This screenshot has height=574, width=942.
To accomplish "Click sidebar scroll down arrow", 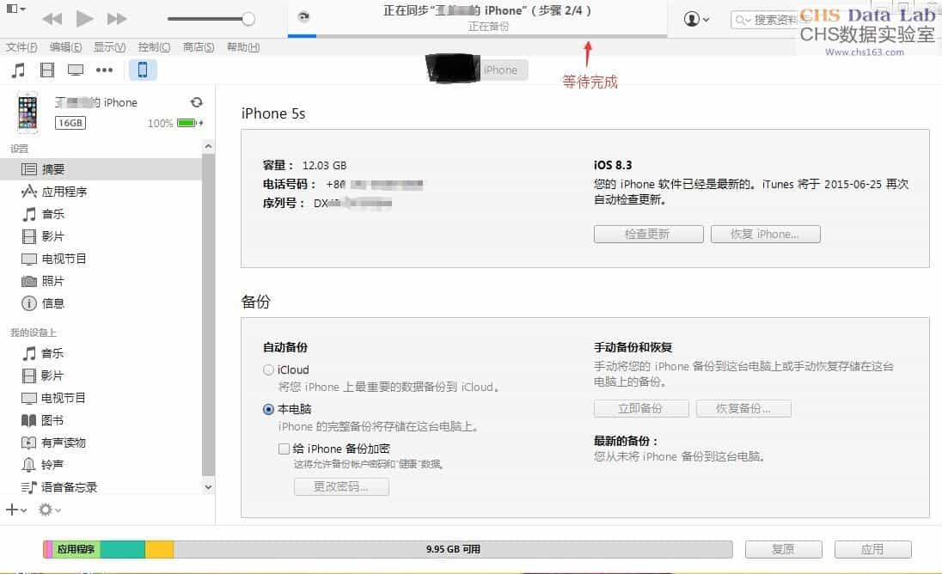I will (209, 487).
